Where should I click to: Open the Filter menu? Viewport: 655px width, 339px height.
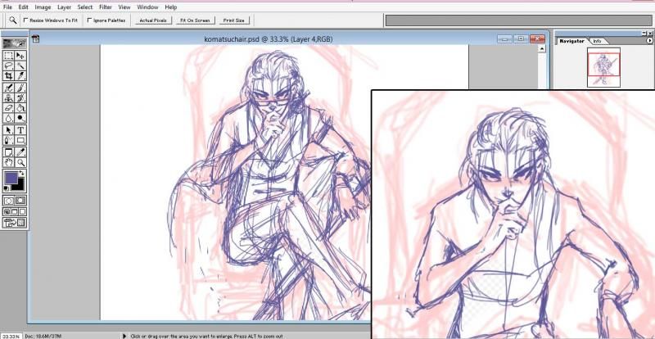coord(106,7)
